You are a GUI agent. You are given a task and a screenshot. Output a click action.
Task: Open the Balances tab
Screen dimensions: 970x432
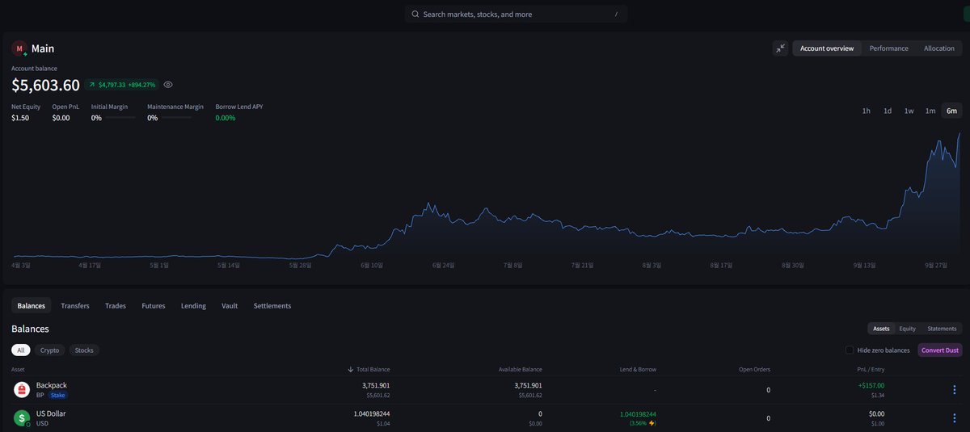pyautogui.click(x=32, y=305)
